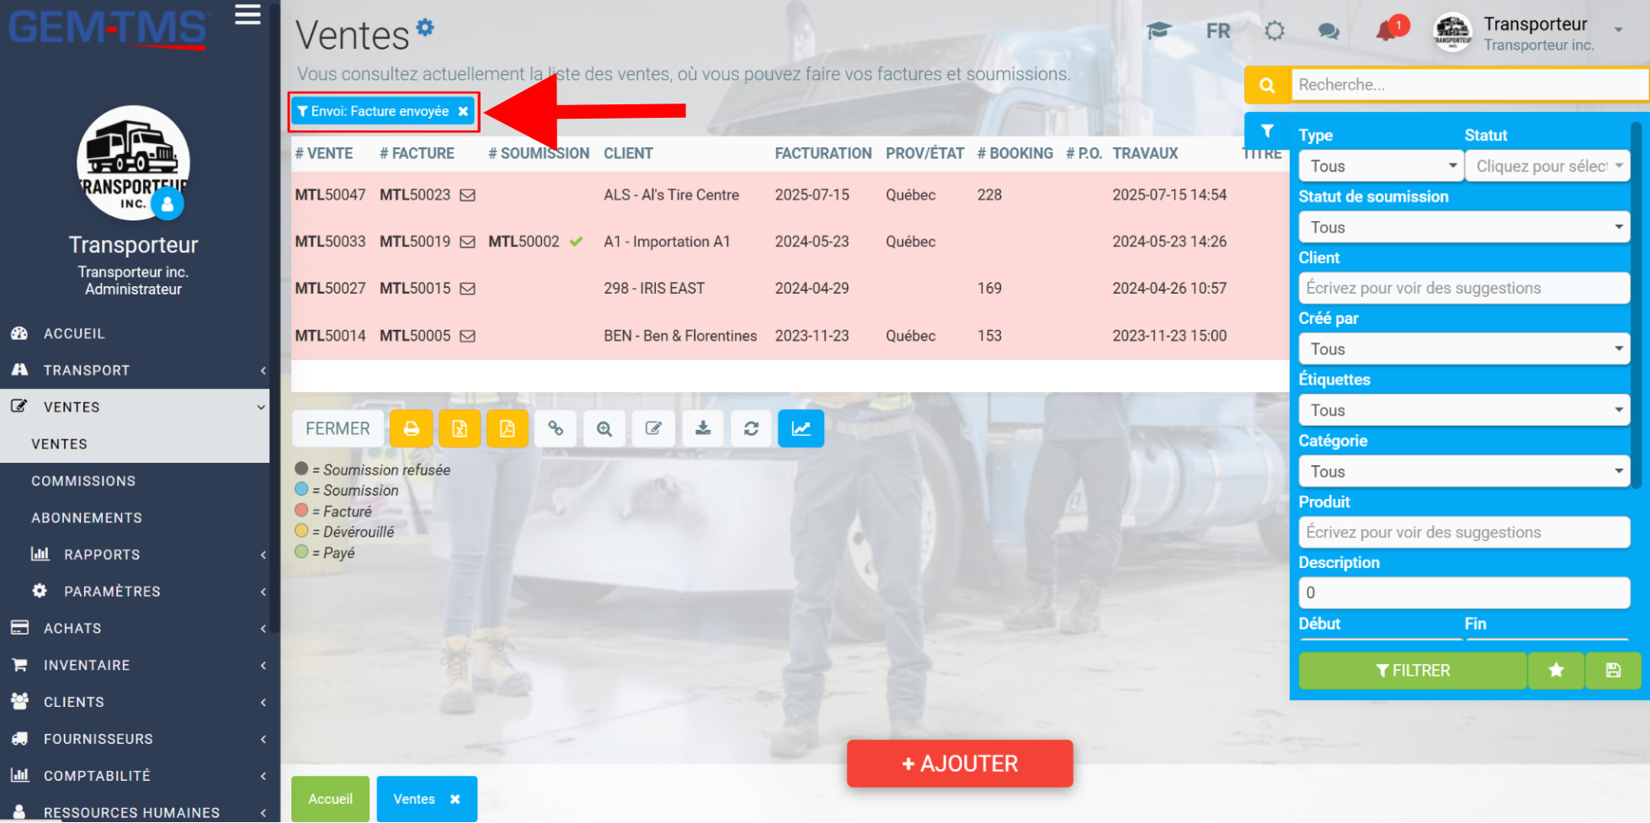Open the envelope icon for MTL50019
This screenshot has width=1650, height=823.
point(468,242)
